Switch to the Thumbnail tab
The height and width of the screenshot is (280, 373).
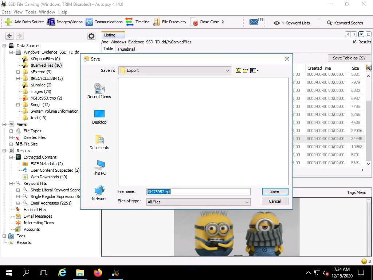coord(126,49)
